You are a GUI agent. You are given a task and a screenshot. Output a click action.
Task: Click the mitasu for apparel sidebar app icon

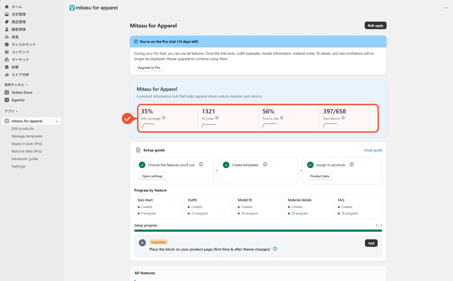coord(7,121)
